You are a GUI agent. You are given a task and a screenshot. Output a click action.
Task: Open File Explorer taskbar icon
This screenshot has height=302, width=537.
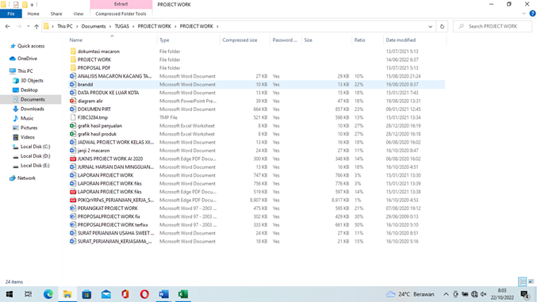tap(67, 294)
